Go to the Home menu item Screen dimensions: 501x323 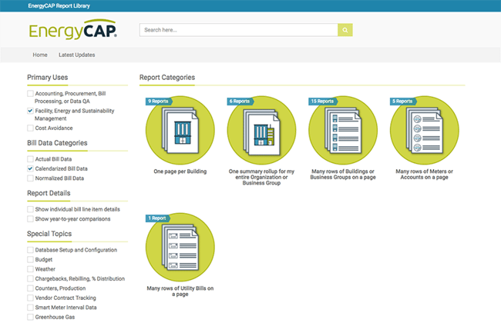(x=40, y=55)
